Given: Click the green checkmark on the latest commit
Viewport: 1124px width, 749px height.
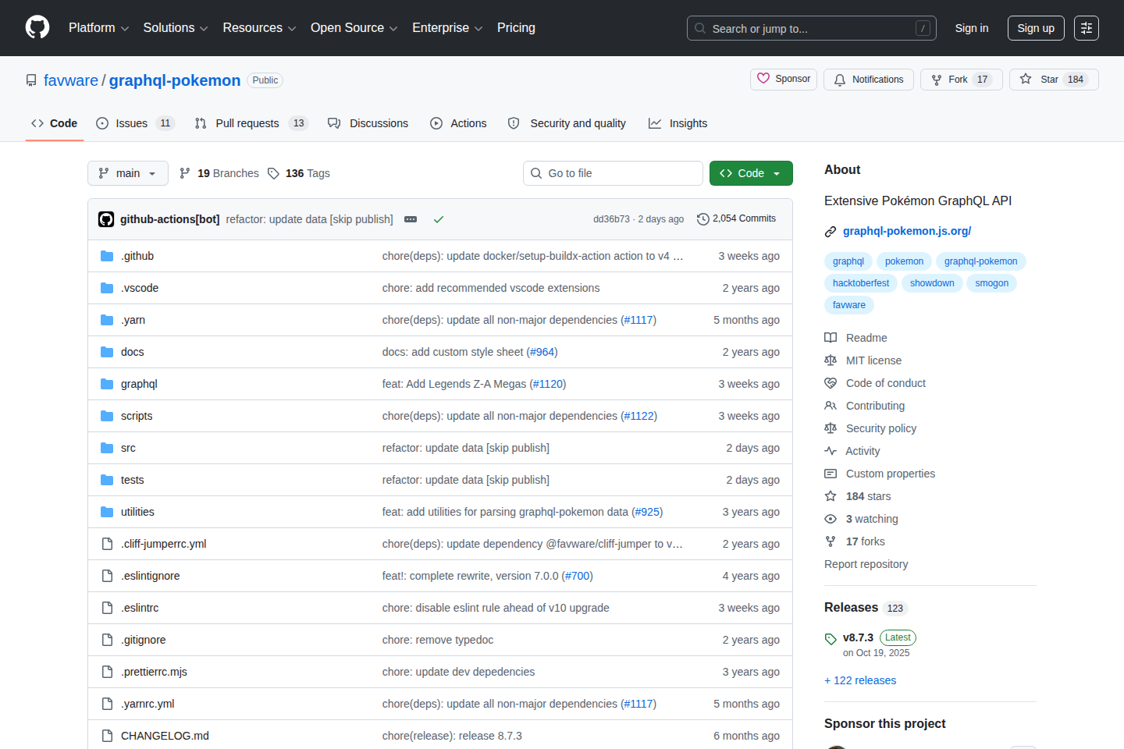Looking at the screenshot, I should pyautogui.click(x=438, y=219).
